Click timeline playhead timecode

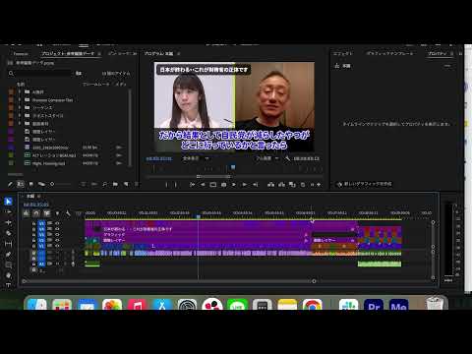(x=36, y=205)
